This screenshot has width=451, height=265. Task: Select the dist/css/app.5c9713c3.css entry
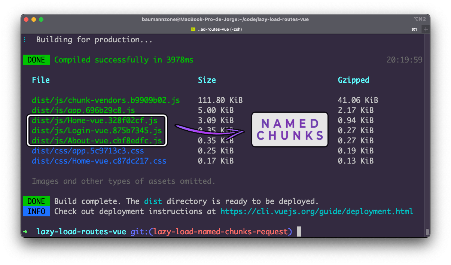(x=87, y=150)
